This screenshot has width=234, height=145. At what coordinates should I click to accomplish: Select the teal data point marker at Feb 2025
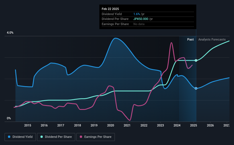coord(196,61)
